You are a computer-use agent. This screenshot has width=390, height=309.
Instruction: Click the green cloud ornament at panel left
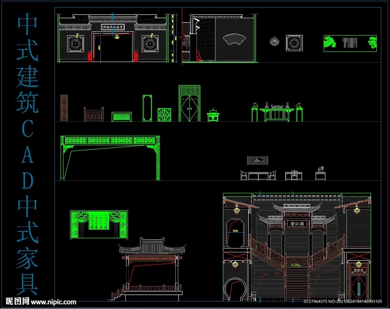(330, 42)
